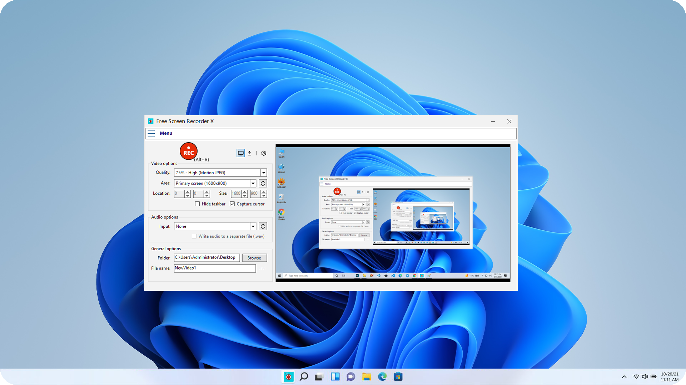Click the search icon on the taskbar
Image resolution: width=686 pixels, height=385 pixels.
click(304, 376)
